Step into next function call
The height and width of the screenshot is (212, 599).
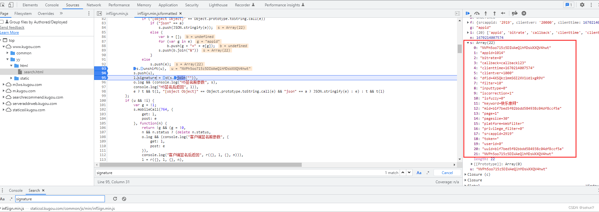[486, 13]
